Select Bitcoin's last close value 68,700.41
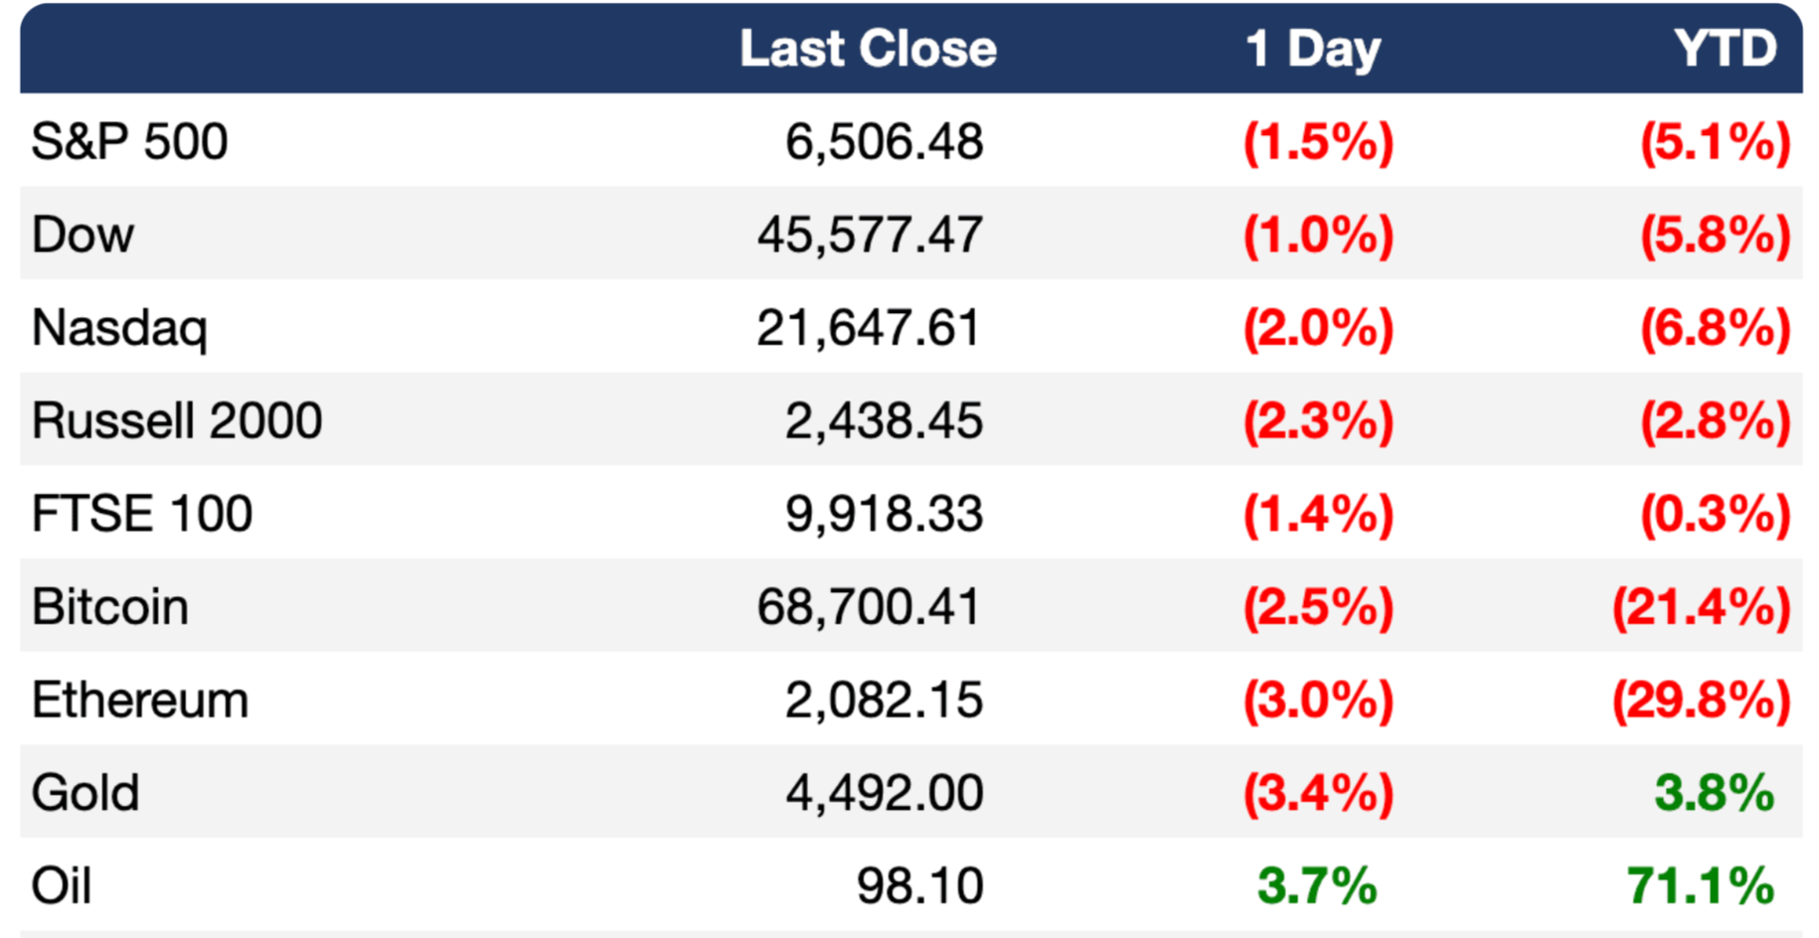Image resolution: width=1819 pixels, height=938 pixels. point(869,606)
